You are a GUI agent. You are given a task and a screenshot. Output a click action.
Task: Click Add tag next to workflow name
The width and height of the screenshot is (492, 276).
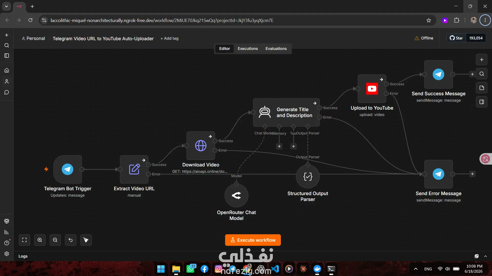[x=169, y=38]
